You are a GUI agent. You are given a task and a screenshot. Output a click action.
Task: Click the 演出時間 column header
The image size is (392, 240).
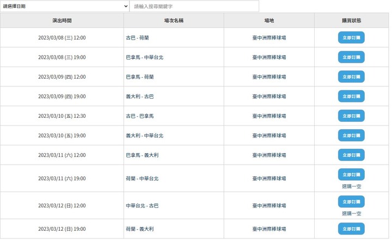tap(62, 21)
